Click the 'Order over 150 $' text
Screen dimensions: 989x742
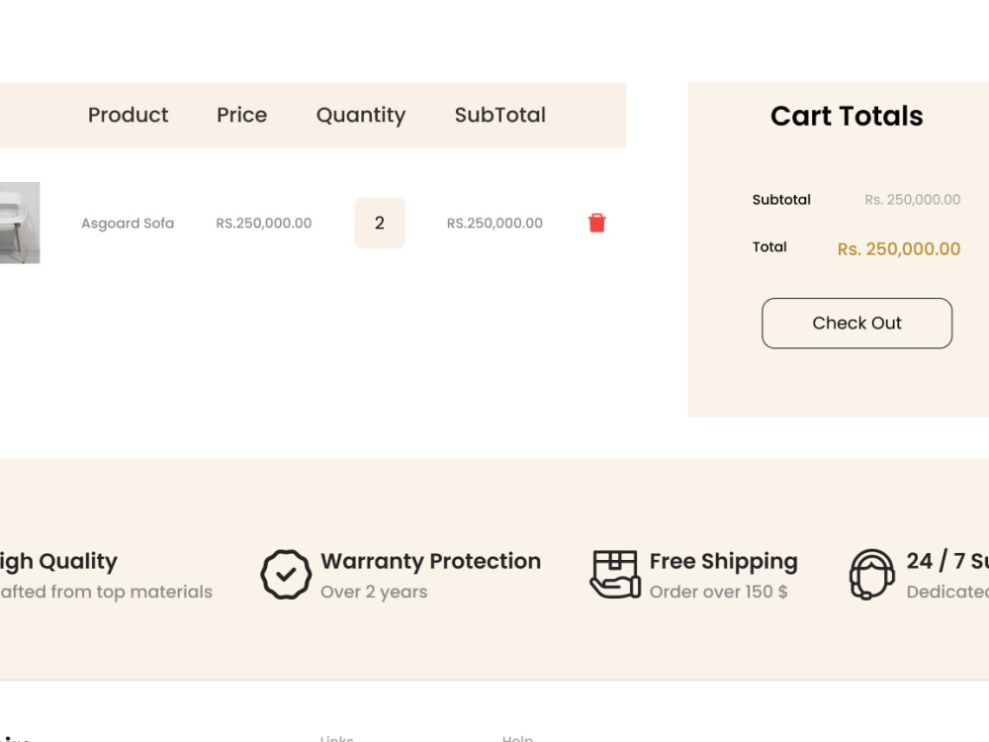point(718,592)
